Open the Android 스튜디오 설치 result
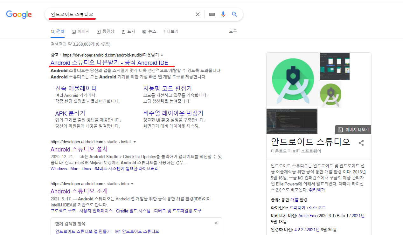Screen dimensions: 403x235 click(x=79, y=149)
